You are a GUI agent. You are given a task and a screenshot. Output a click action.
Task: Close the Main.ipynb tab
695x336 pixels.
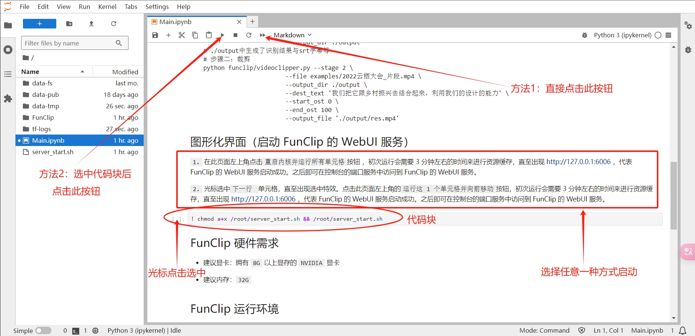[239, 22]
